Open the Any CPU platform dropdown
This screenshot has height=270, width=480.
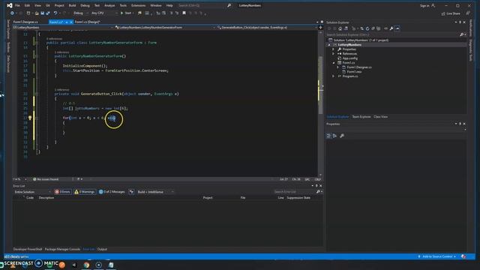[x=104, y=13]
